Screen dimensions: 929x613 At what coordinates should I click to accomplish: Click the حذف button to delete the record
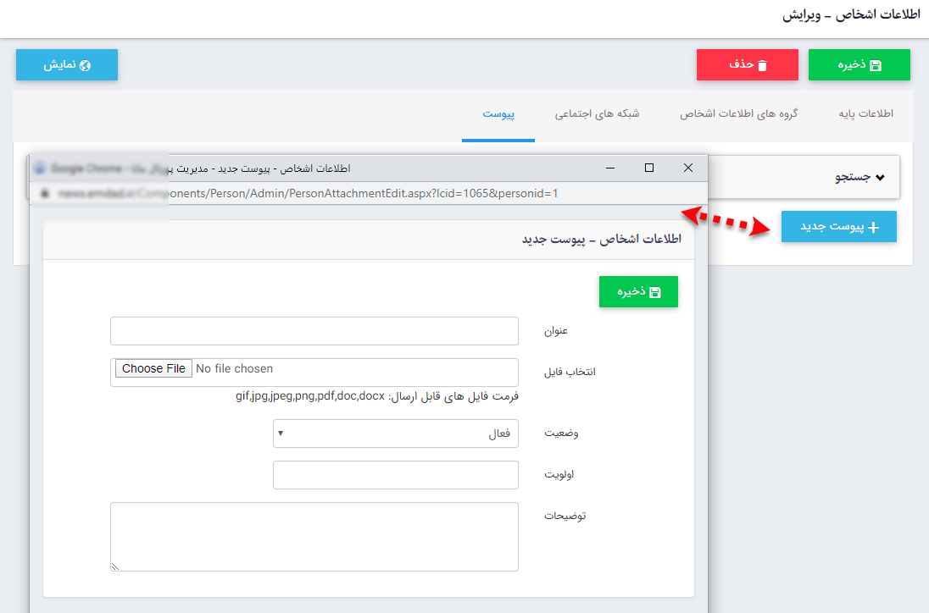click(747, 64)
